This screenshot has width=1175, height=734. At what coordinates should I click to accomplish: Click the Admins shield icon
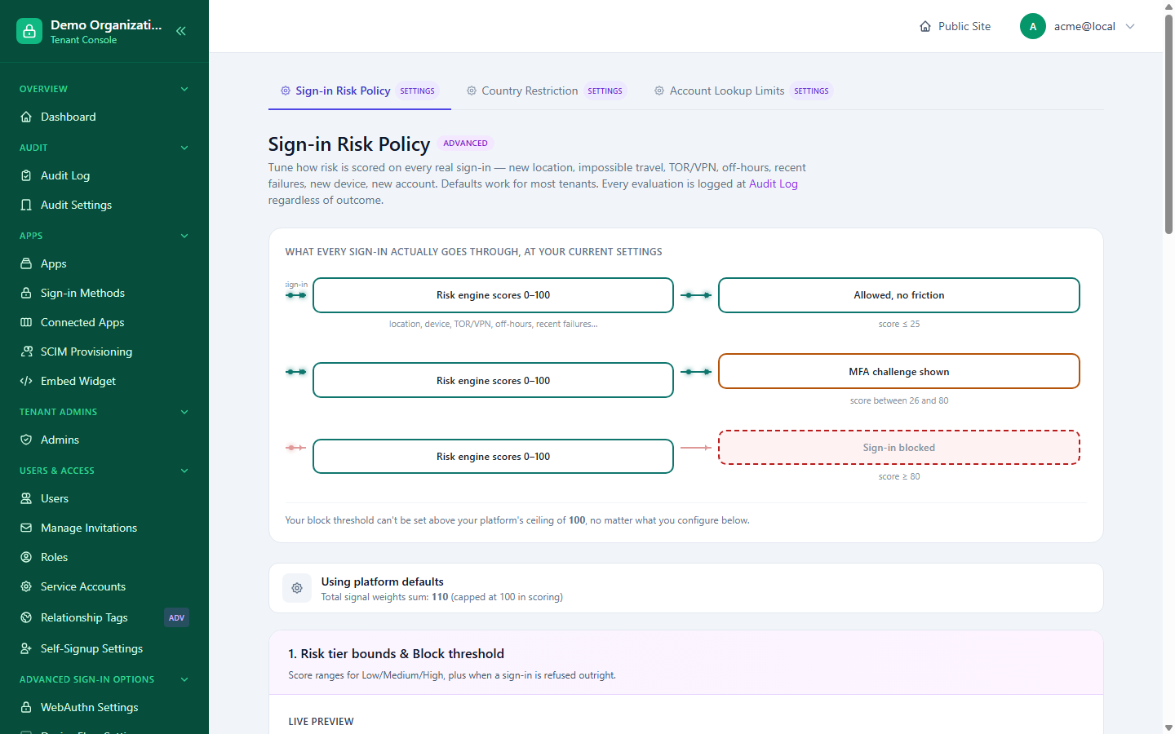26,440
